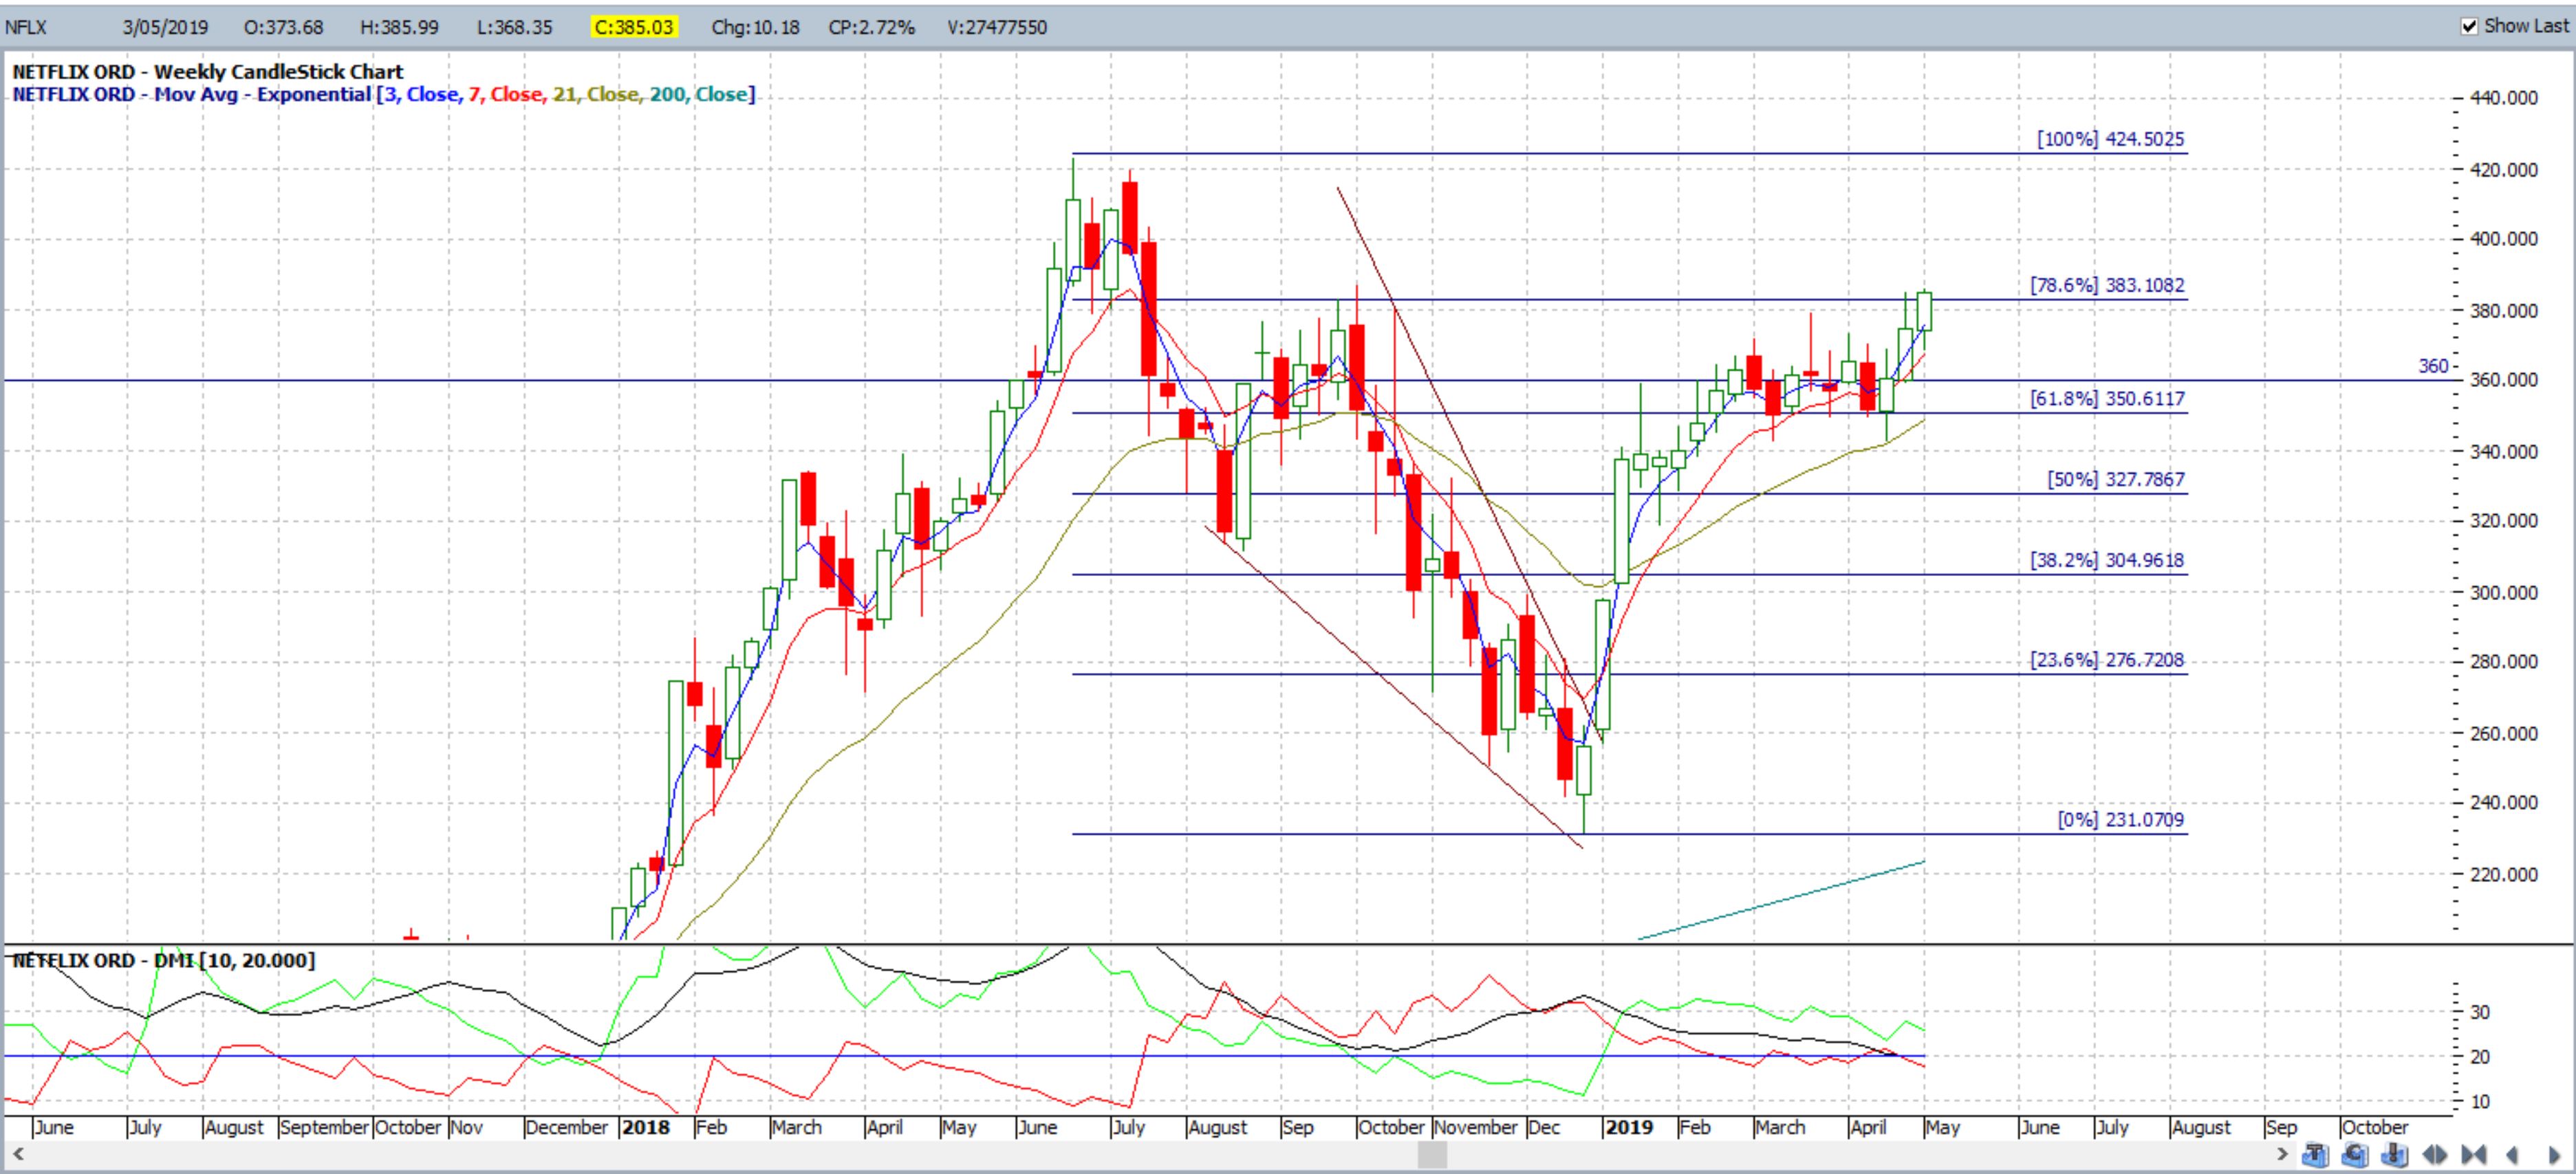Click the [100%] 424.5025 Fibonacci label
This screenshot has height=1174, width=2576.
[x=2111, y=139]
